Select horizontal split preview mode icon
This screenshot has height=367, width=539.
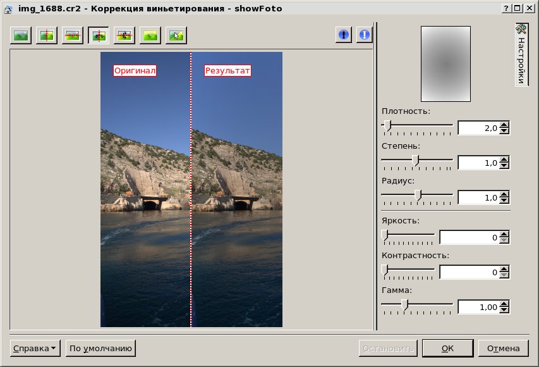[x=73, y=35]
